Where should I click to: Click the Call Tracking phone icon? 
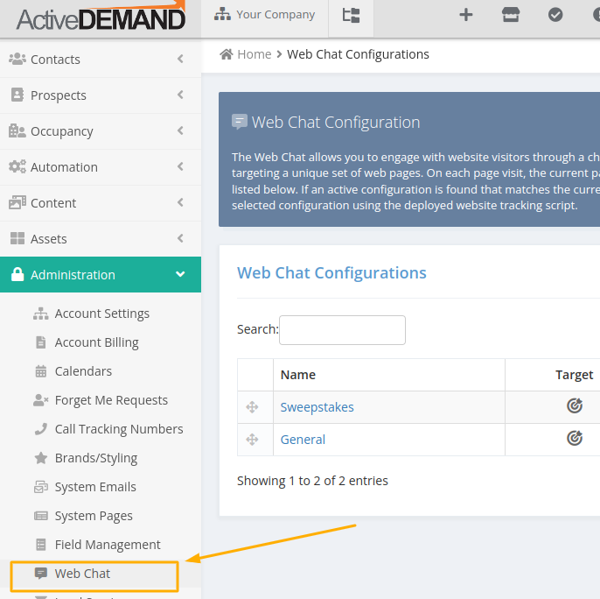40,429
